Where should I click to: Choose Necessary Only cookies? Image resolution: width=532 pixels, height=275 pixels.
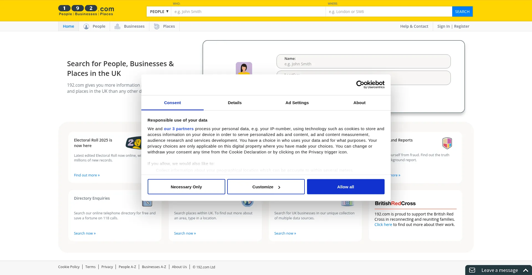(186, 187)
